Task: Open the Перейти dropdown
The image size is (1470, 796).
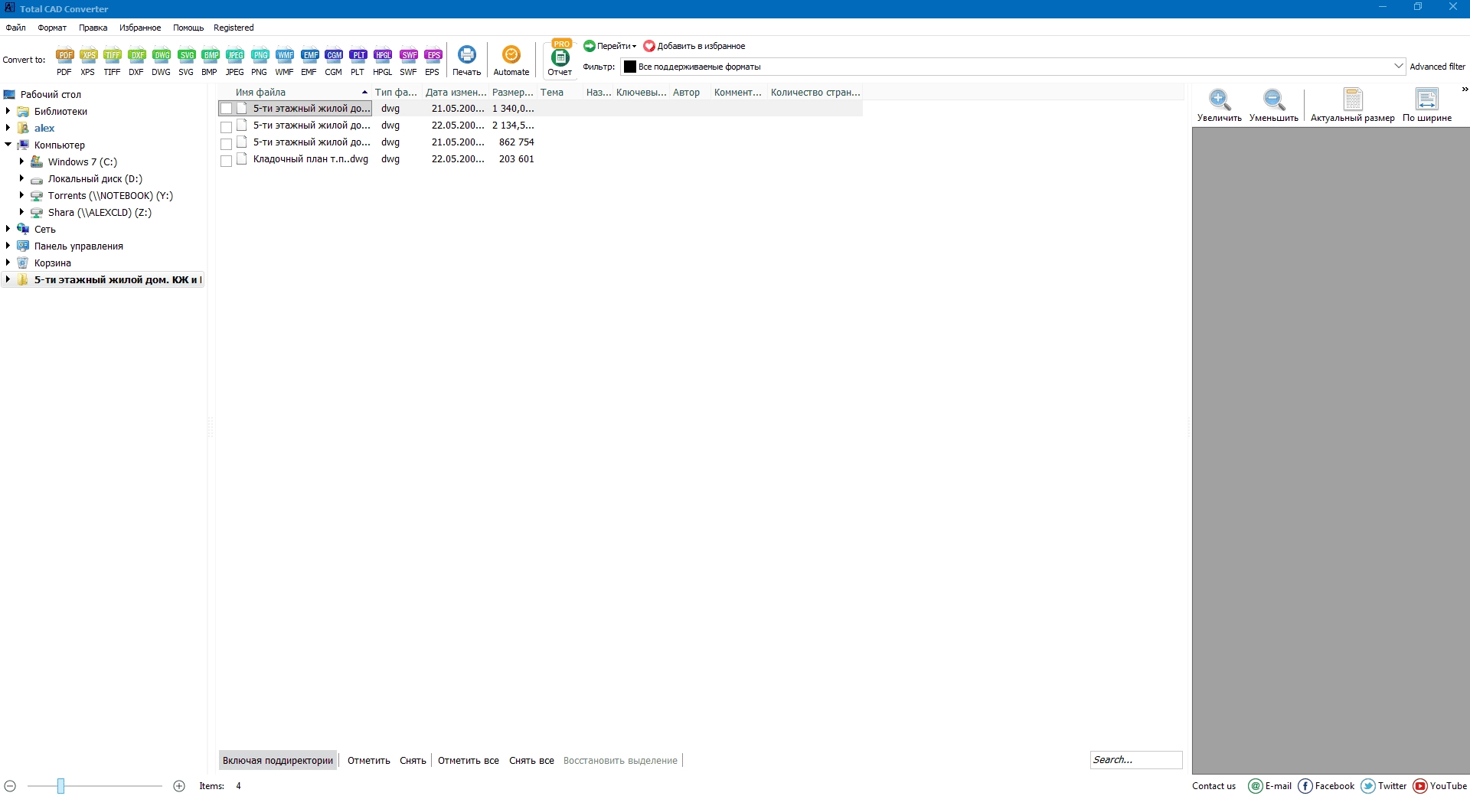Action: tap(610, 46)
